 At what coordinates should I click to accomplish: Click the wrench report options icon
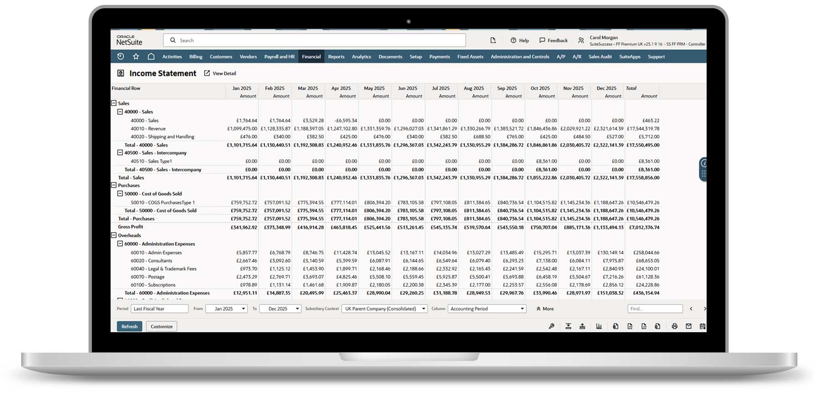click(551, 326)
